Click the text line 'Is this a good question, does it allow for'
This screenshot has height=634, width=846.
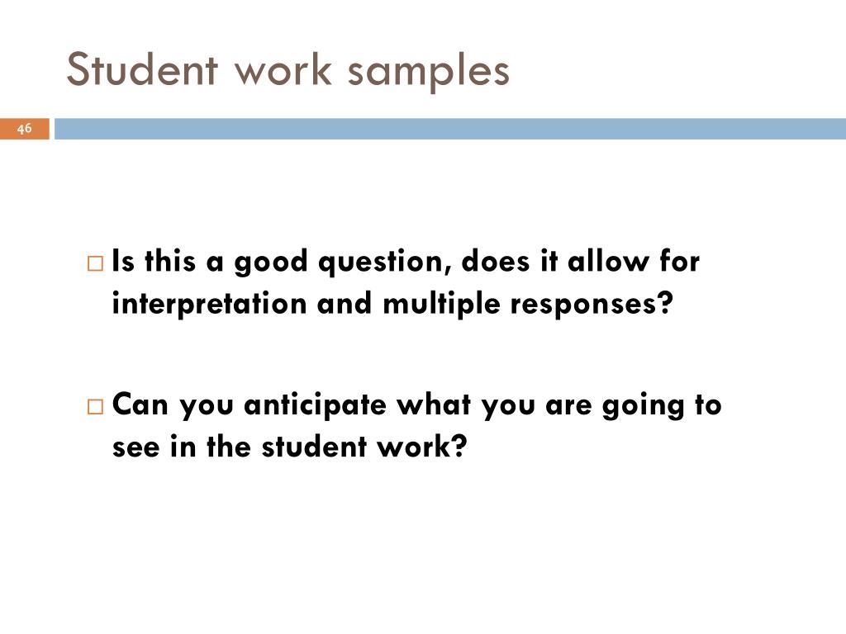[x=406, y=263]
